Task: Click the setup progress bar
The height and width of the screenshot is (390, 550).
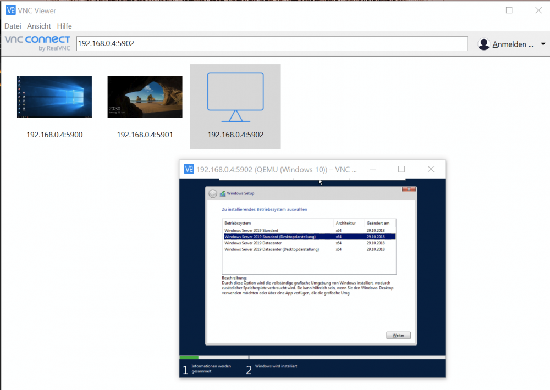Action: tap(312, 358)
